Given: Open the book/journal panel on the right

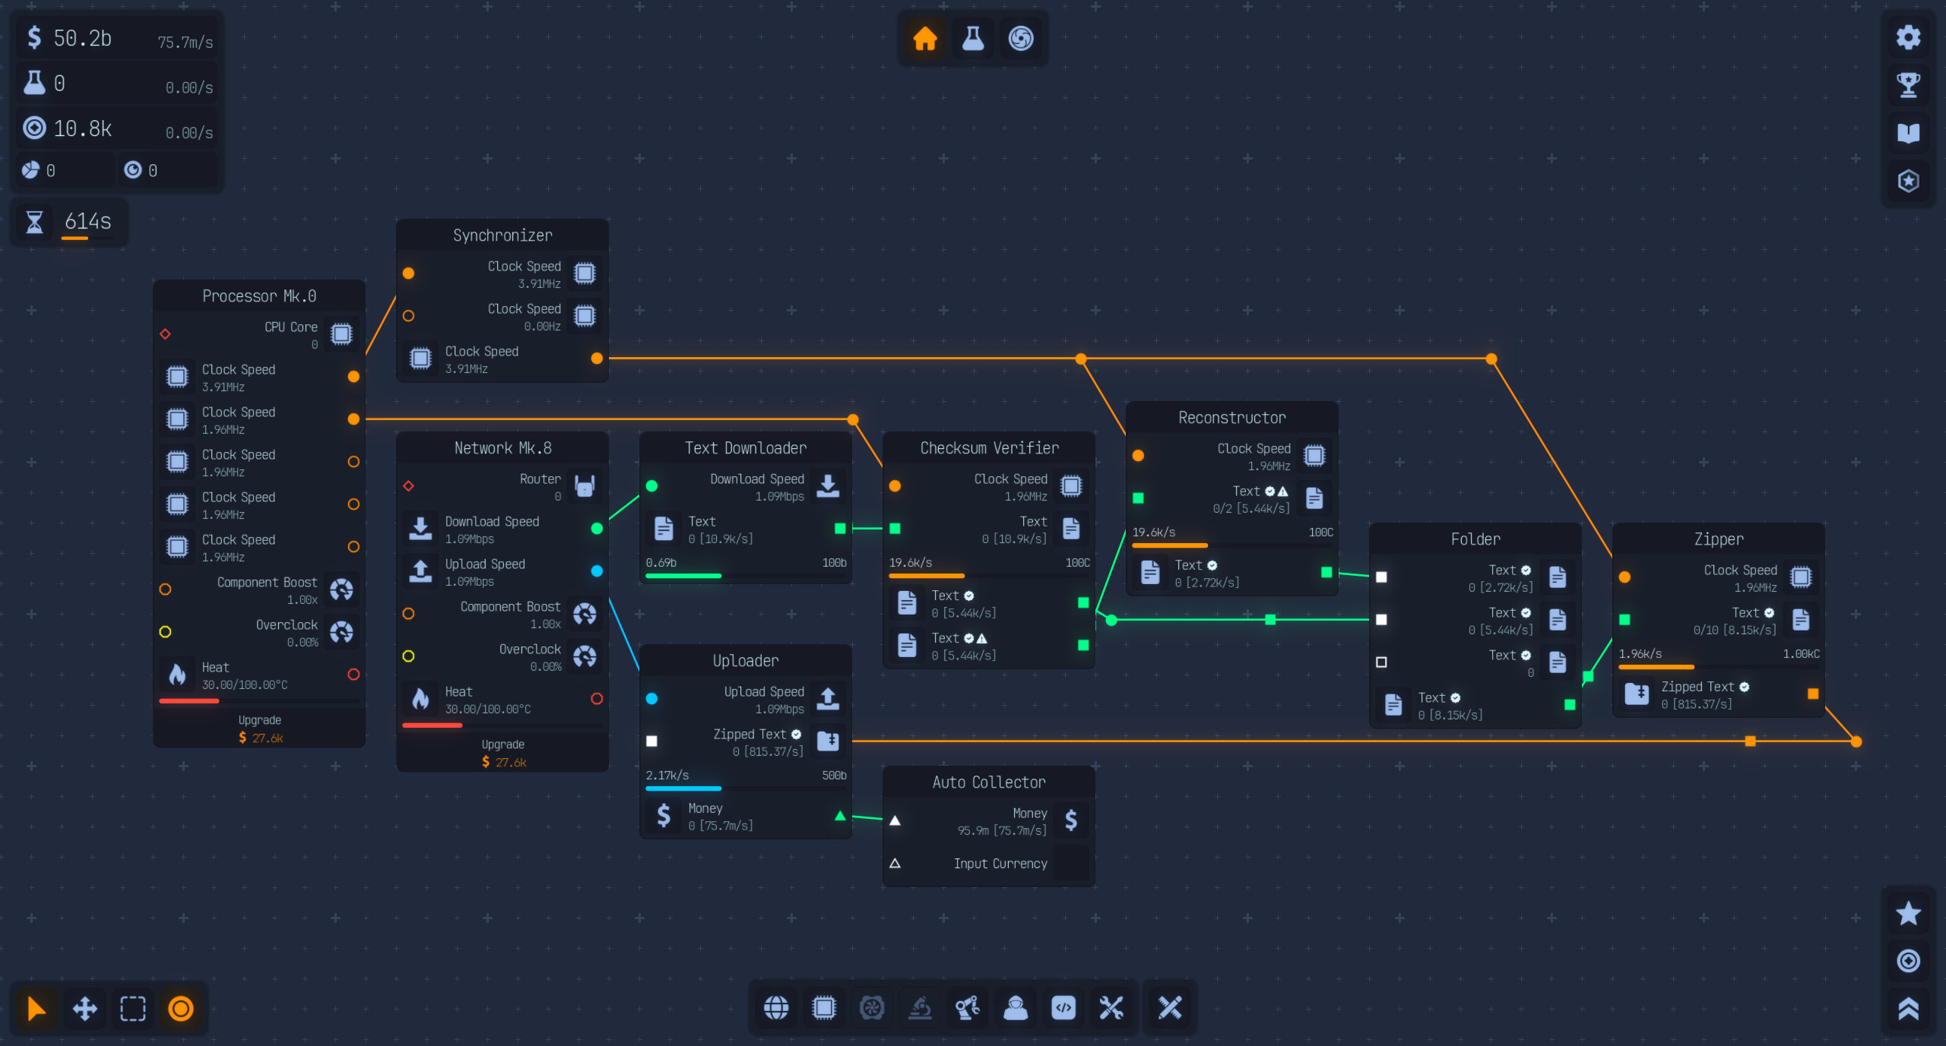Looking at the screenshot, I should [x=1909, y=133].
